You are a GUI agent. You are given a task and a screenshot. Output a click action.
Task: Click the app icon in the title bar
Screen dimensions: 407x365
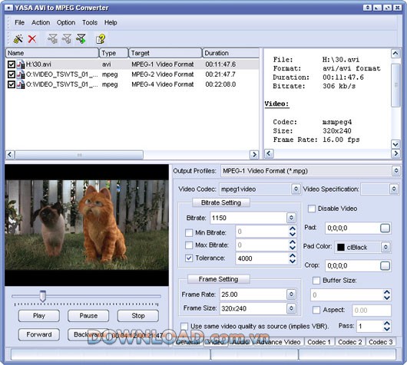[8, 8]
